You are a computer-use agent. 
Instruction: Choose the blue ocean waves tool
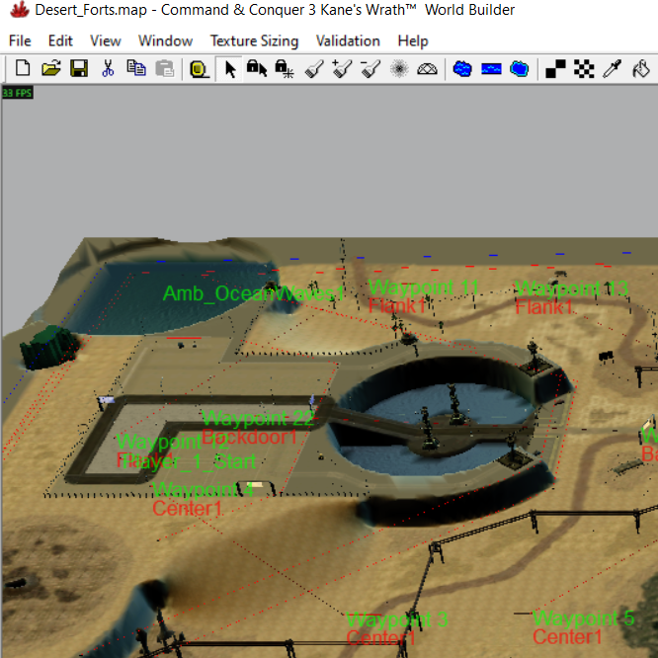(x=491, y=68)
